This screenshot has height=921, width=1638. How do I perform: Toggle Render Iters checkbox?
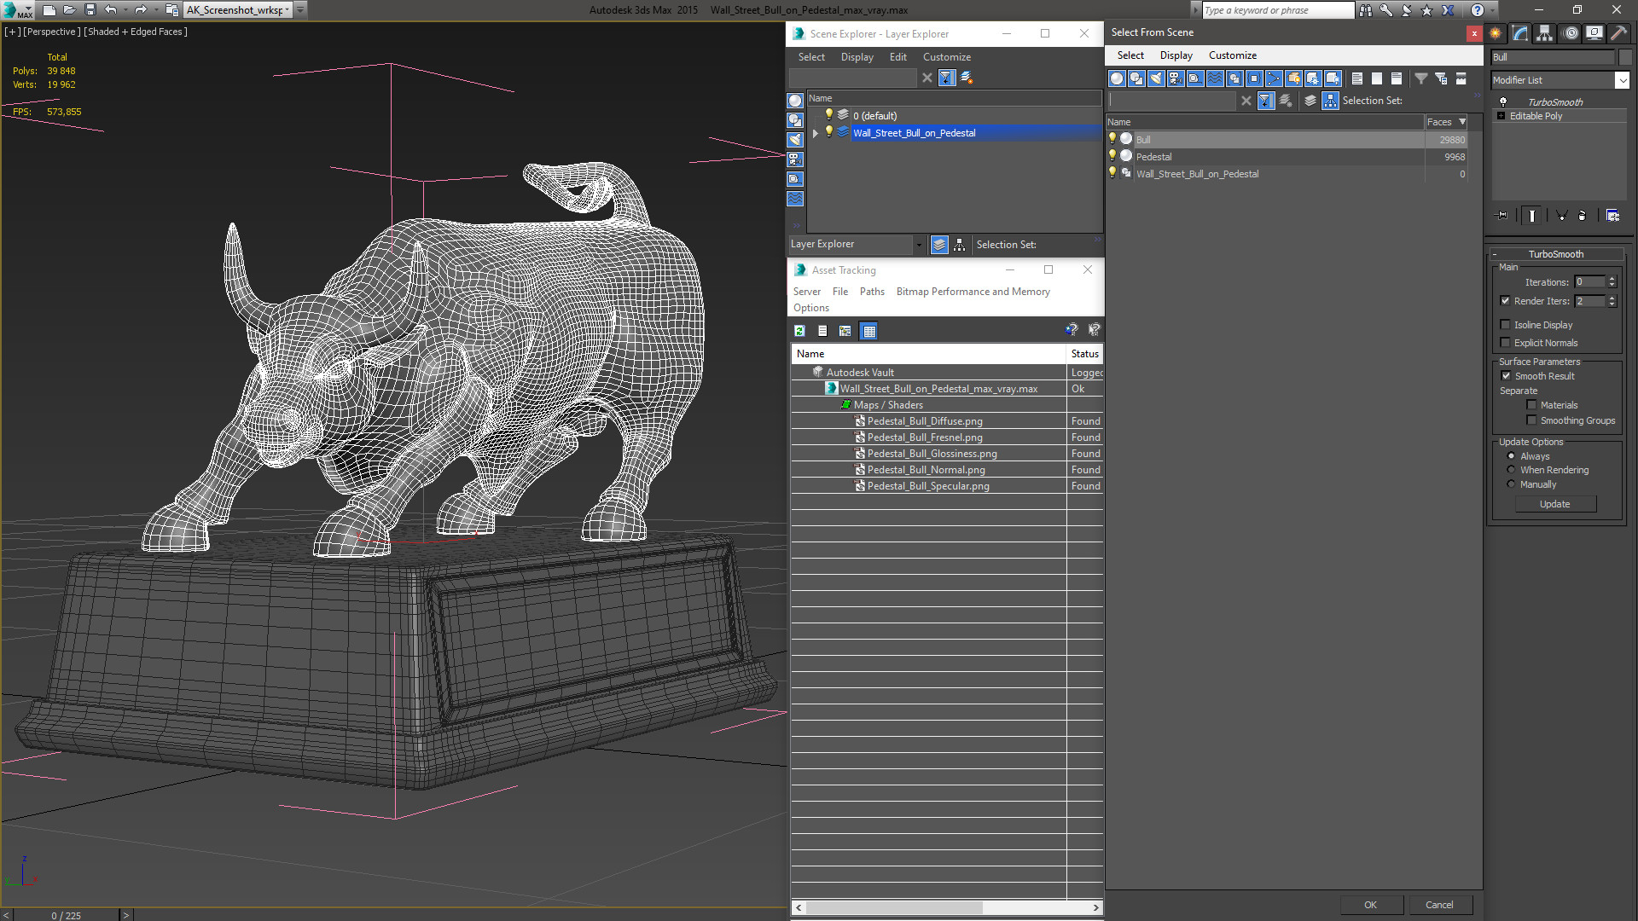[x=1505, y=300]
